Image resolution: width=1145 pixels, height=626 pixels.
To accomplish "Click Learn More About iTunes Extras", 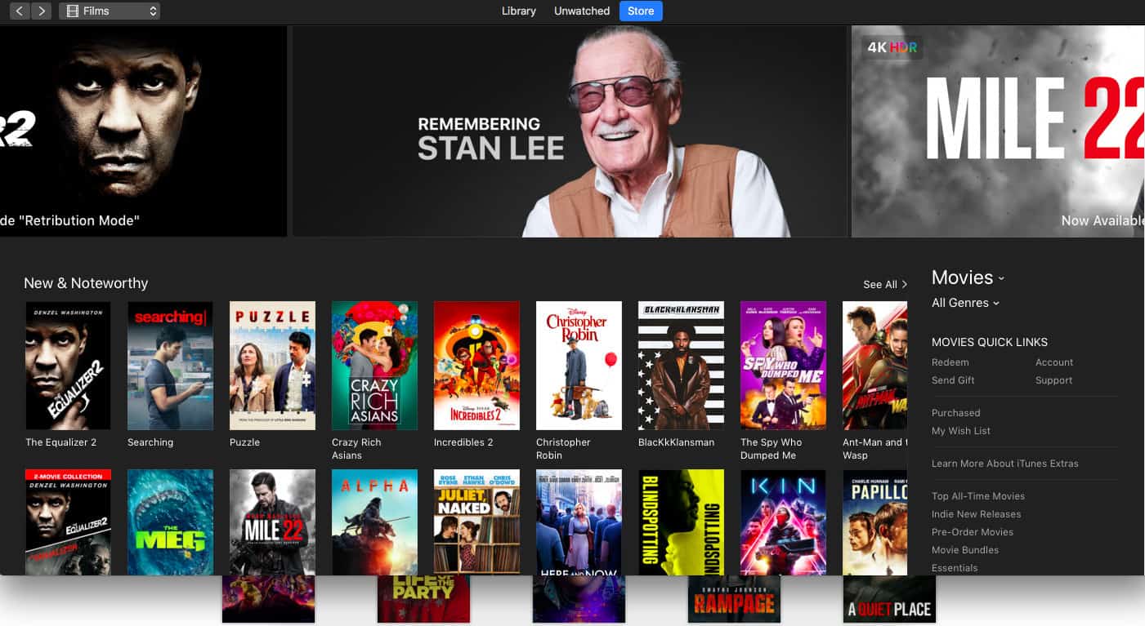I will pyautogui.click(x=1004, y=464).
